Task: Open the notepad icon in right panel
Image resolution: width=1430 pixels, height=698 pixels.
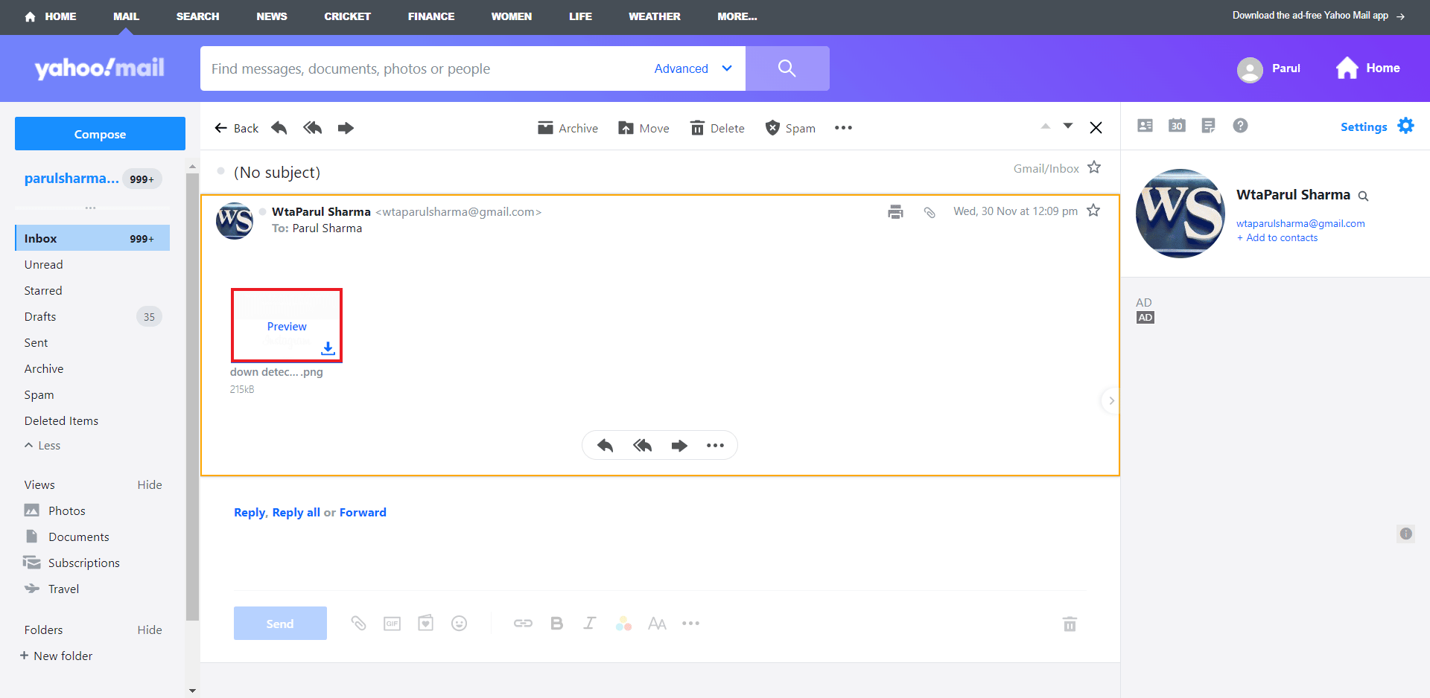Action: [1208, 126]
